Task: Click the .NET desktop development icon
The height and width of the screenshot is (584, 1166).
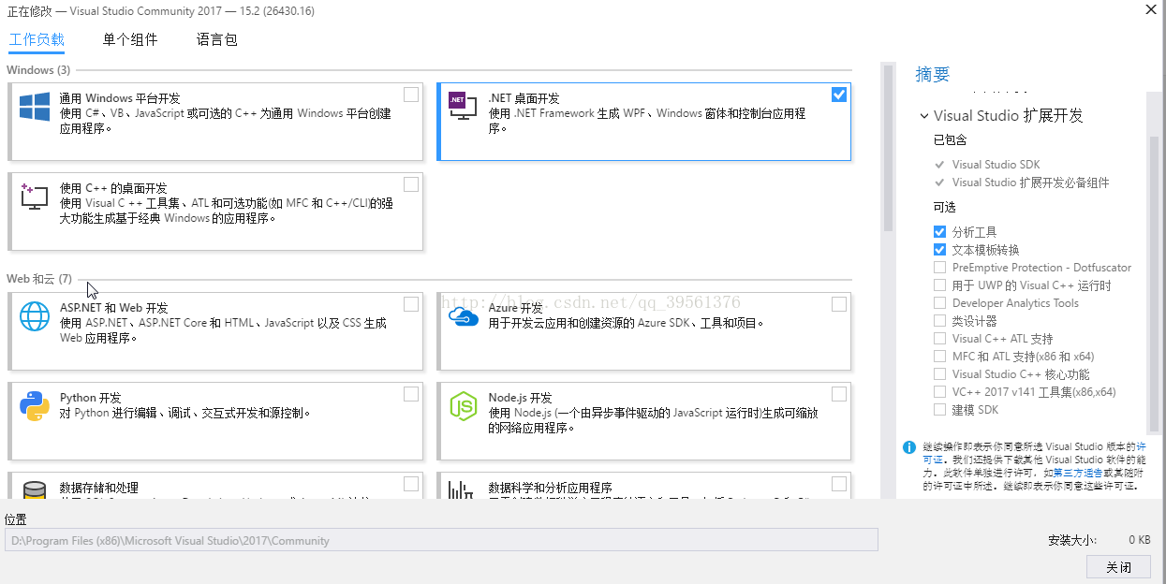Action: point(463,106)
